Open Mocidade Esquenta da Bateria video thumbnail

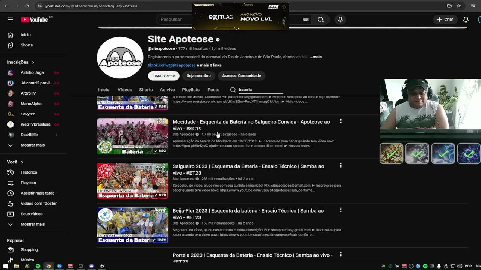coord(133,136)
